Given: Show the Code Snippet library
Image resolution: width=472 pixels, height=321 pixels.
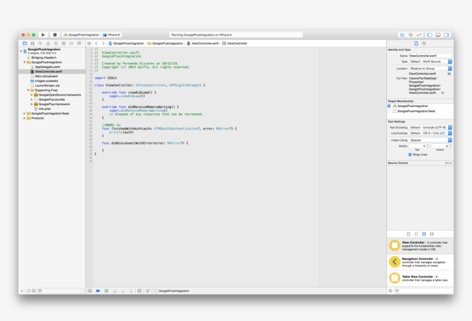Looking at the screenshot, I should click(x=416, y=234).
